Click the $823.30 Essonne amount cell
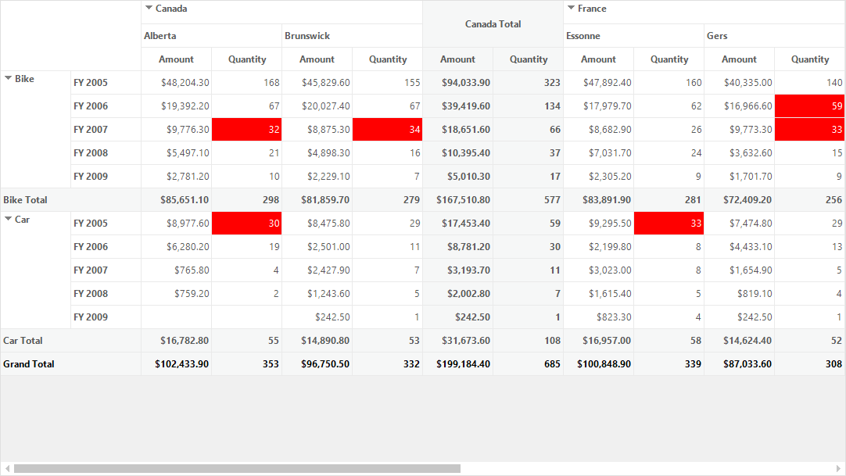The height and width of the screenshot is (476, 846). click(599, 317)
